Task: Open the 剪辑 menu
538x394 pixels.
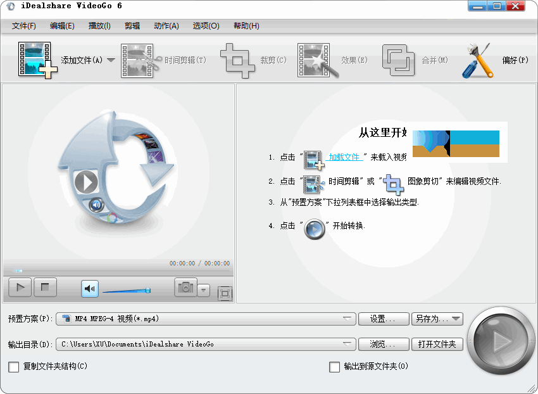Action: coord(132,26)
